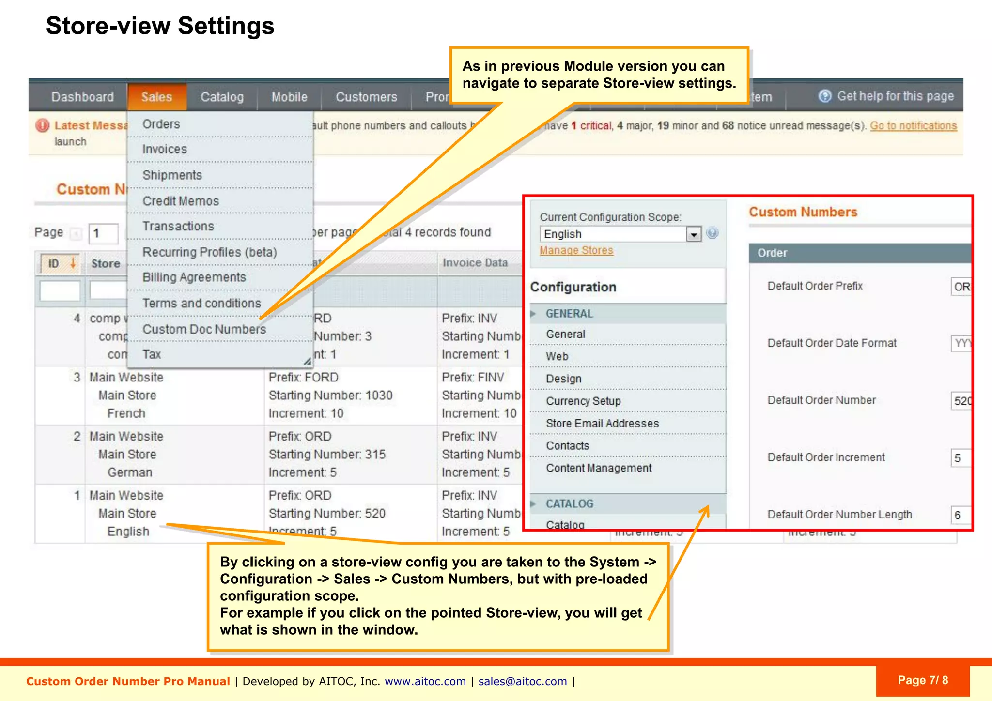
Task: Expand the CATALOG configuration section
Action: pos(628,504)
